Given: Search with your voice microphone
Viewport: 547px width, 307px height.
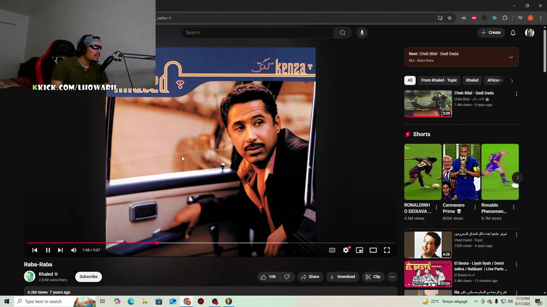Looking at the screenshot, I should coord(362,32).
